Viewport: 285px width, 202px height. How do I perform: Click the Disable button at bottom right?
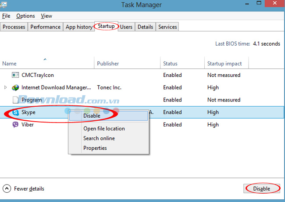pyautogui.click(x=262, y=188)
